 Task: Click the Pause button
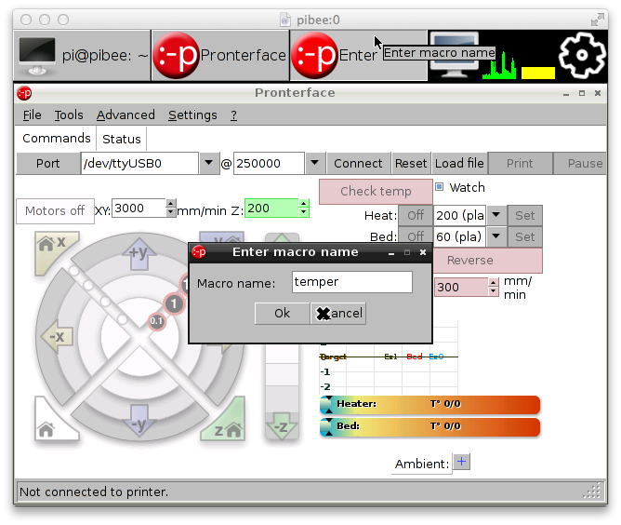point(580,164)
